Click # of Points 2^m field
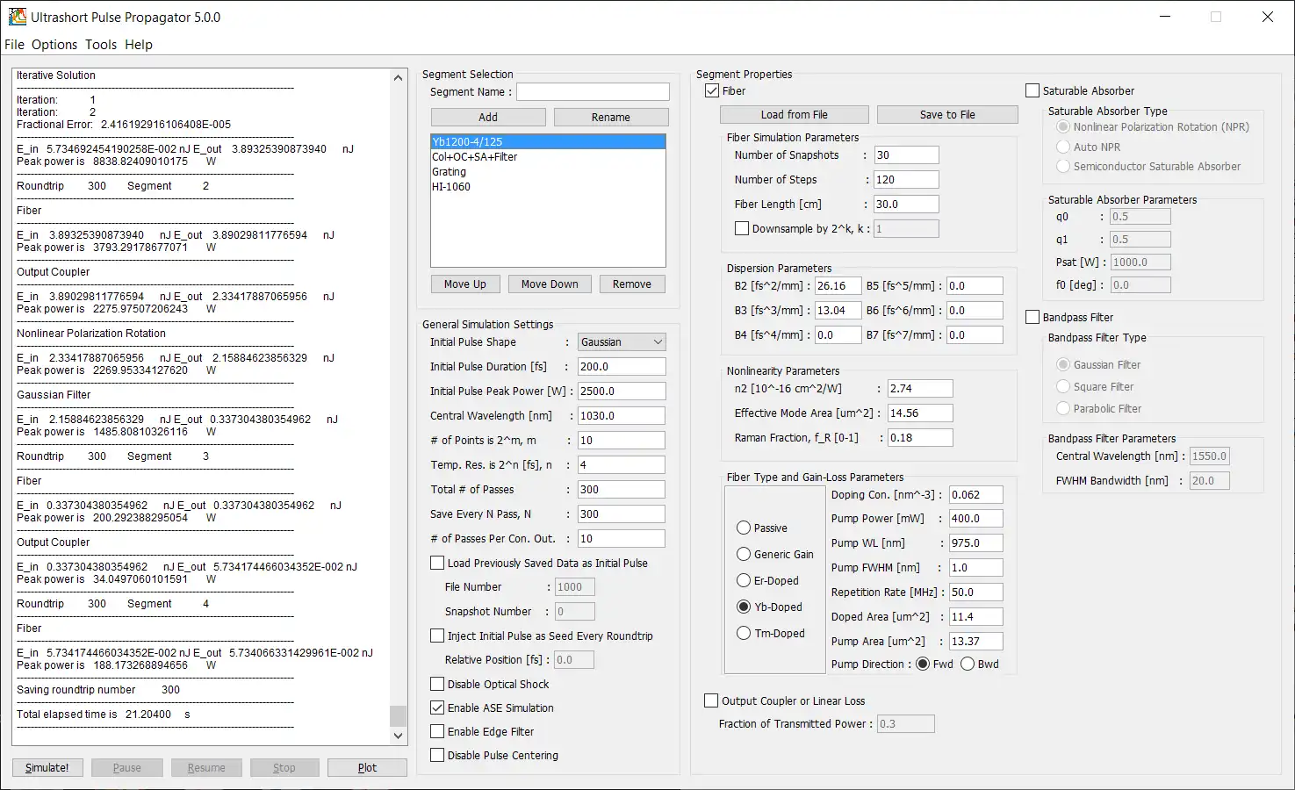 click(622, 441)
